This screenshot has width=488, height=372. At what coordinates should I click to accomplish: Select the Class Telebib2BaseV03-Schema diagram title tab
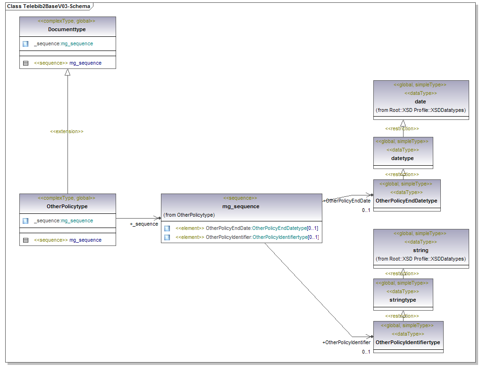pyautogui.click(x=49, y=6)
